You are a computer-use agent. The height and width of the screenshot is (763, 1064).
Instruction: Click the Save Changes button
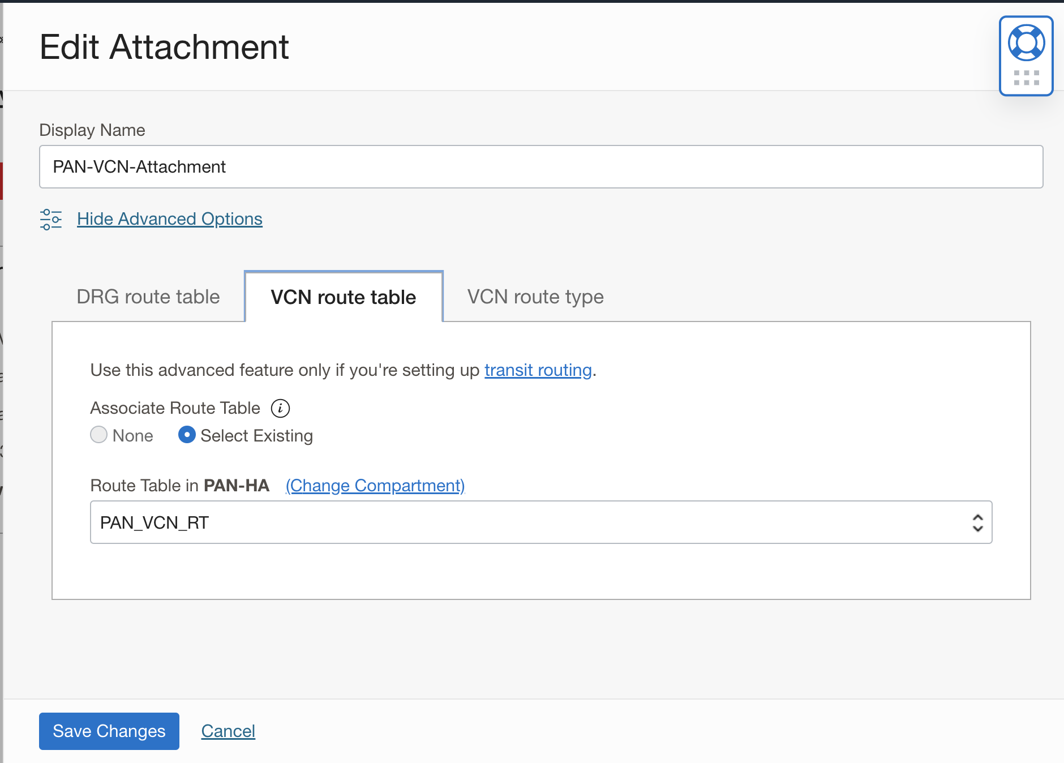[109, 731]
